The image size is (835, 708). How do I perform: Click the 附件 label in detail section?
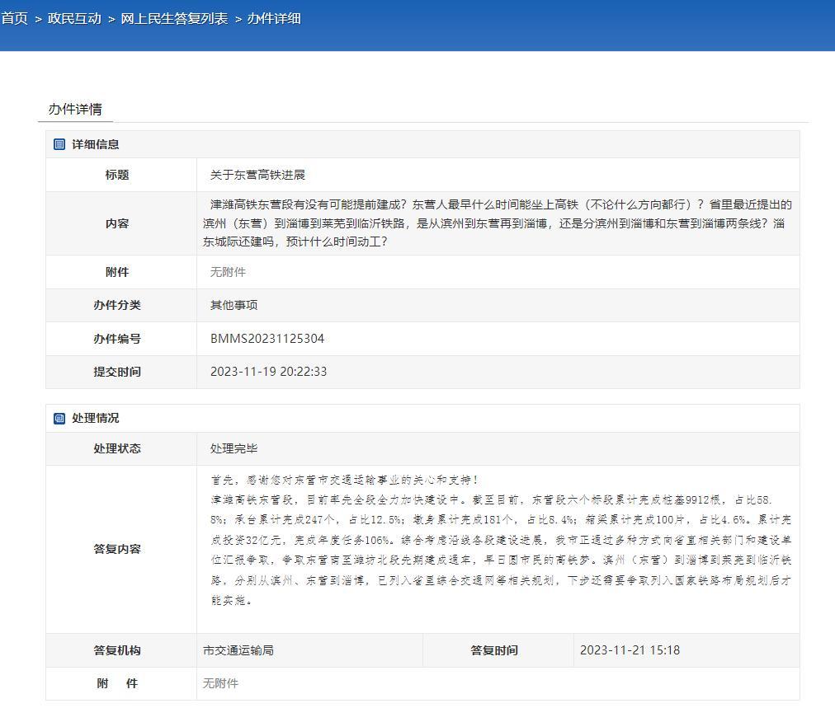pyautogui.click(x=117, y=272)
